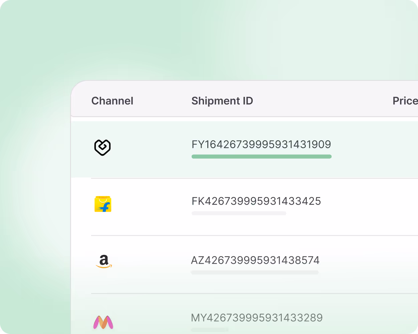Viewport: 418px width, 334px height.
Task: Open shipment FY16426739995931431909
Action: click(x=261, y=145)
